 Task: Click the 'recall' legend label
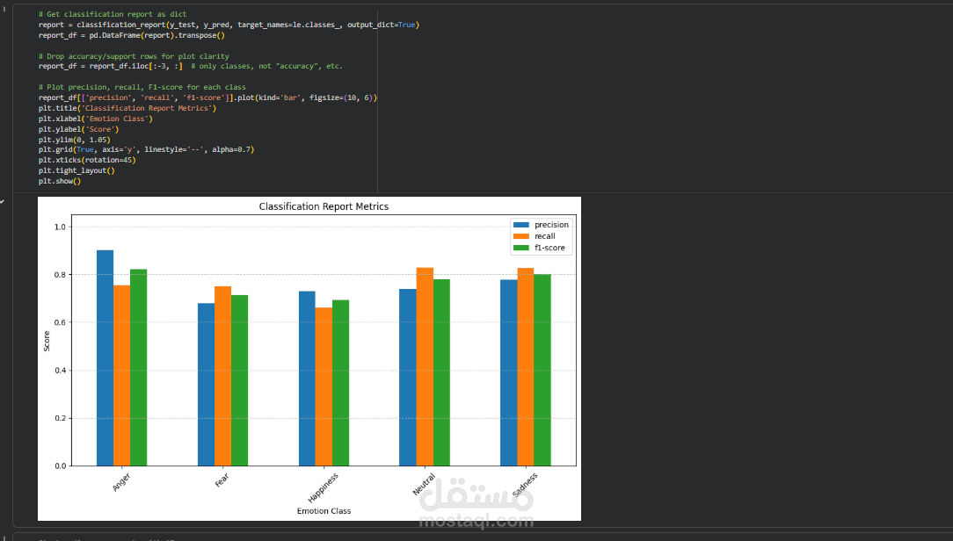tap(544, 236)
